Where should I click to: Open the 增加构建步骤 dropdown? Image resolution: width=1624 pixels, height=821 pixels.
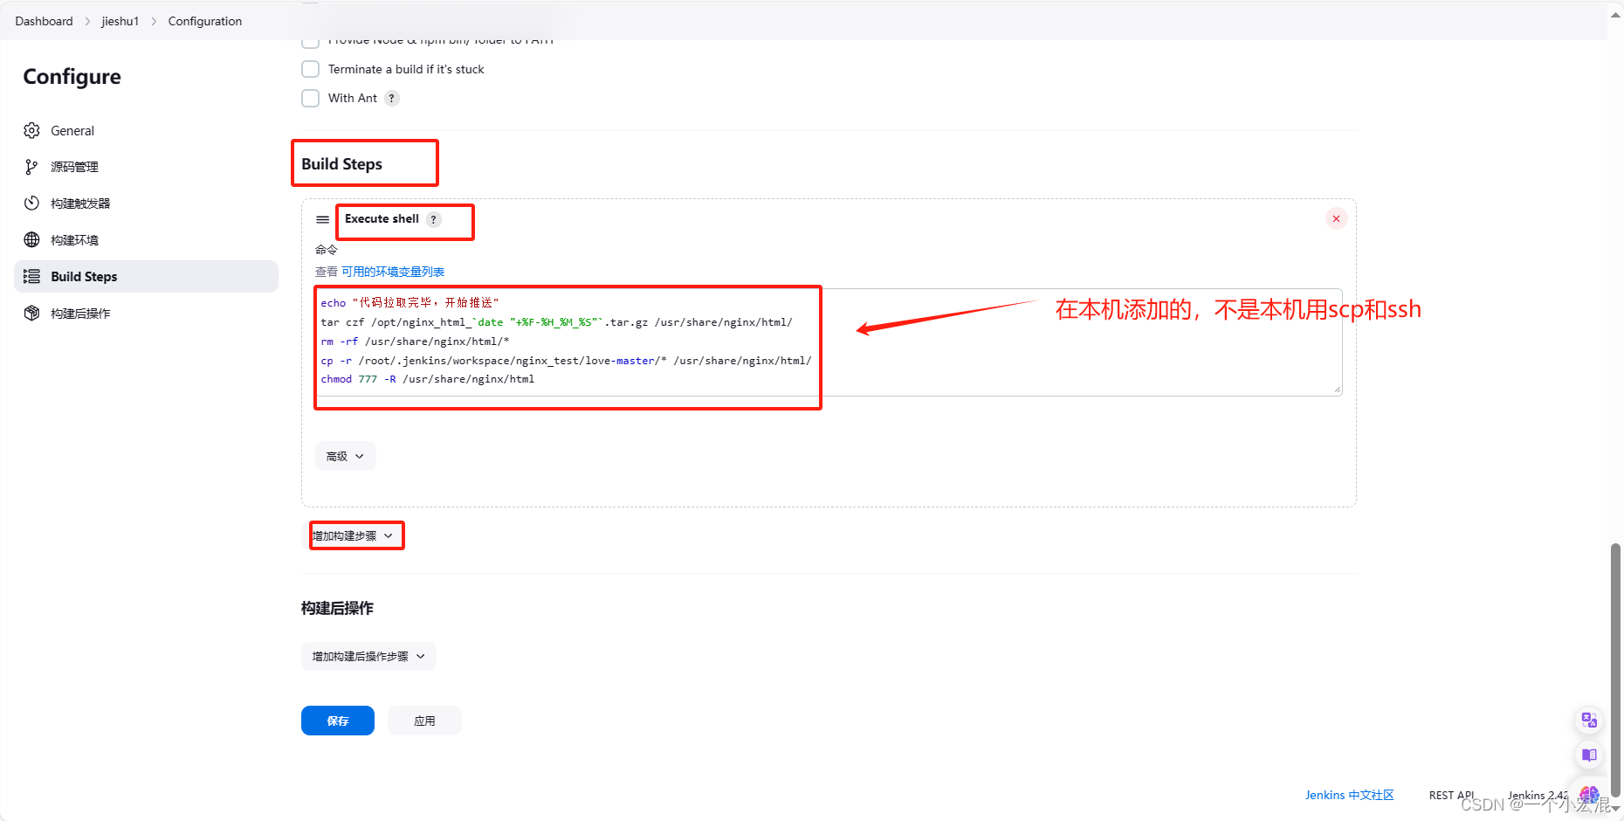[355, 535]
